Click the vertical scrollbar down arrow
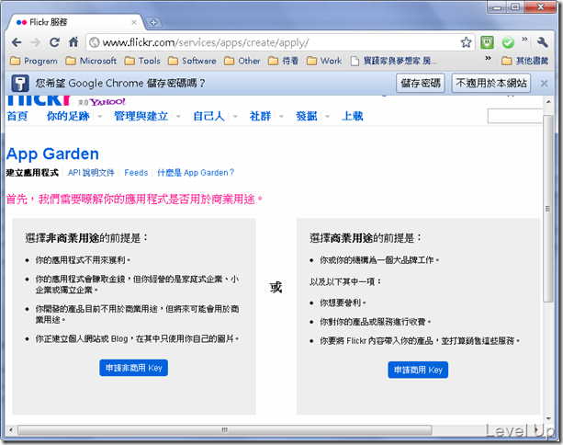Screen dimensions: 563x445 548,418
